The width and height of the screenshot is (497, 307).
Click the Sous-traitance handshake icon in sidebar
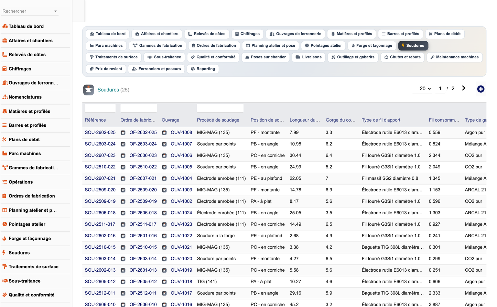click(x=5, y=281)
